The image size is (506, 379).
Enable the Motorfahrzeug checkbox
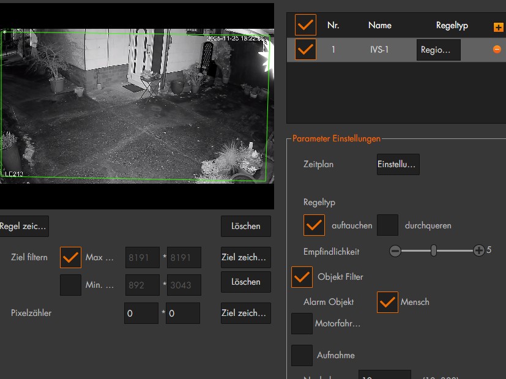click(x=302, y=323)
